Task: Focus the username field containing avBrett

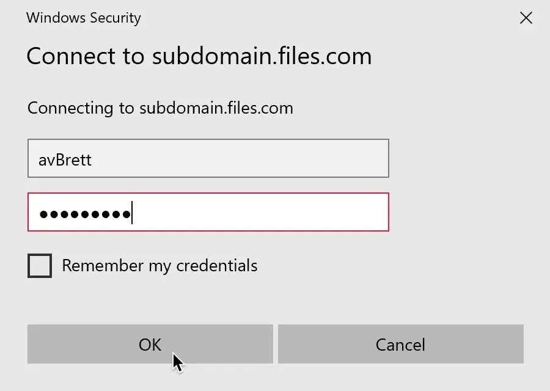Action: click(208, 159)
